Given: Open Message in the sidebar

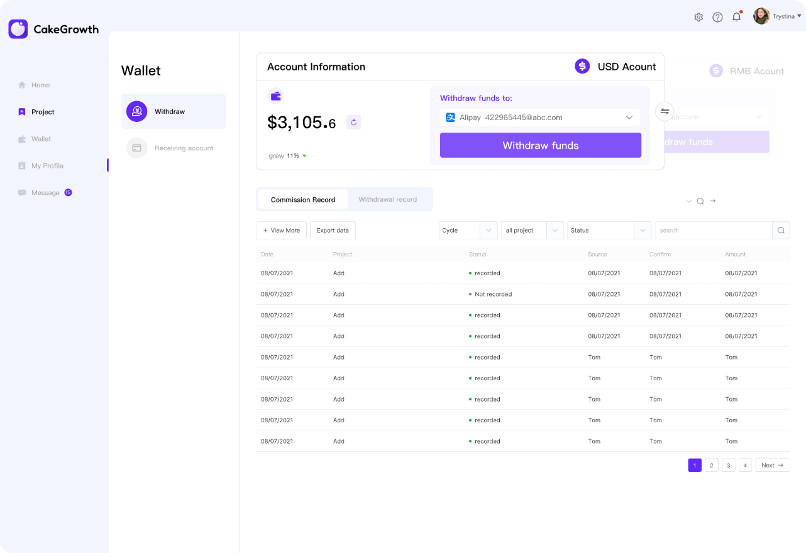Looking at the screenshot, I should 45,193.
